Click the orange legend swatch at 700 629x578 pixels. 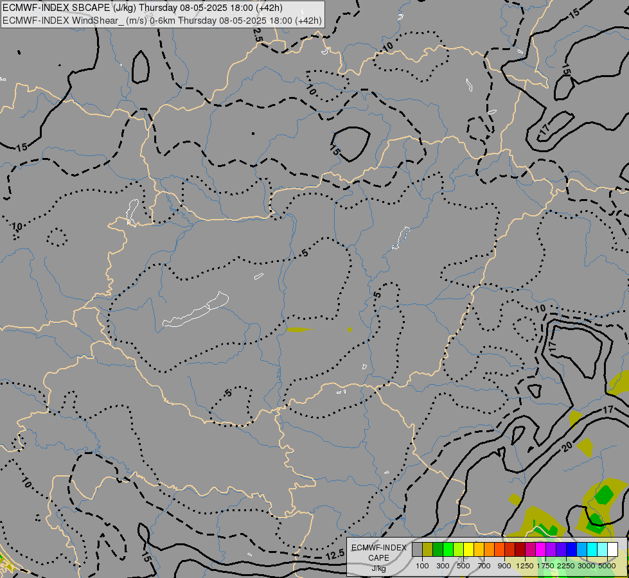pyautogui.click(x=490, y=549)
